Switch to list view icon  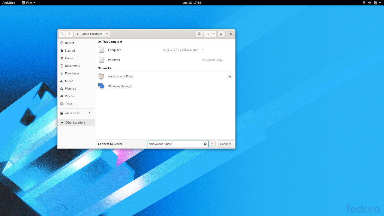[x=208, y=34]
